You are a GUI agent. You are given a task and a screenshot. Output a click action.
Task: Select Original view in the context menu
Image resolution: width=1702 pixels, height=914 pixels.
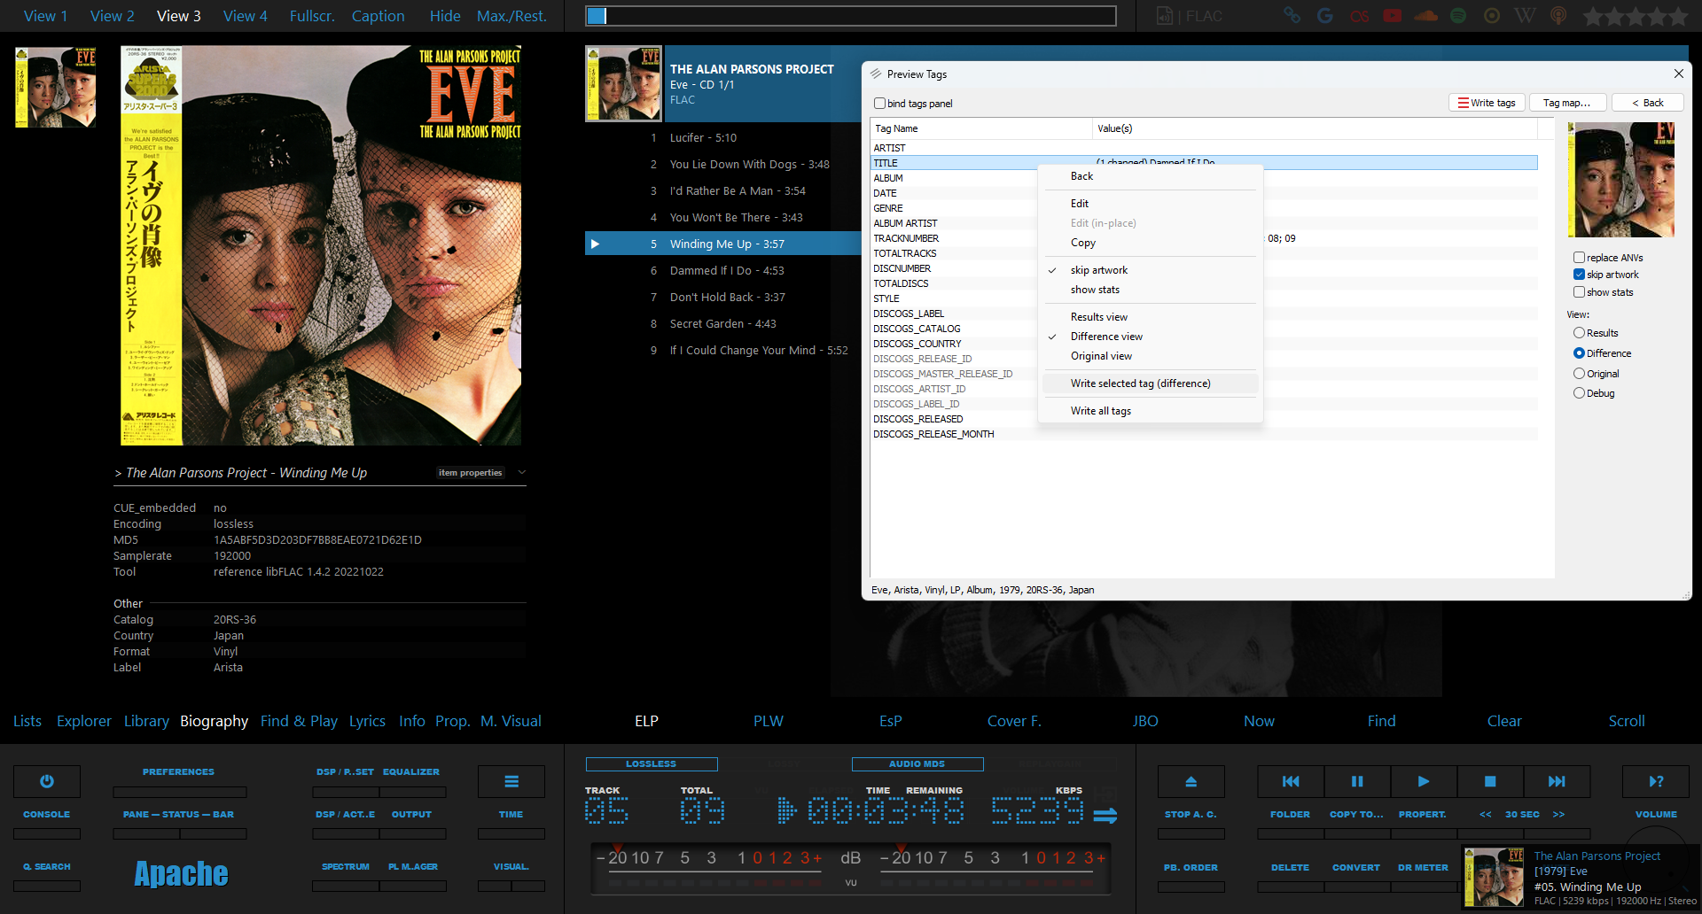tap(1151, 356)
